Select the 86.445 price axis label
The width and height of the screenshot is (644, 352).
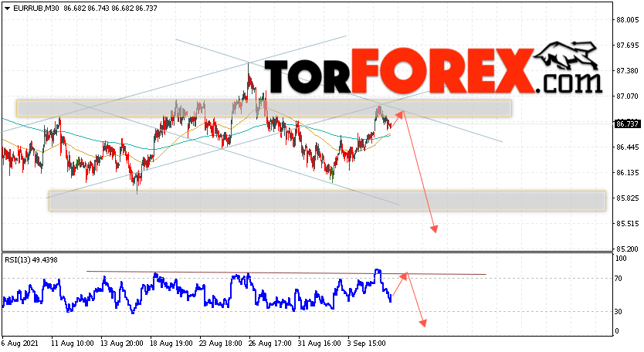(x=627, y=147)
